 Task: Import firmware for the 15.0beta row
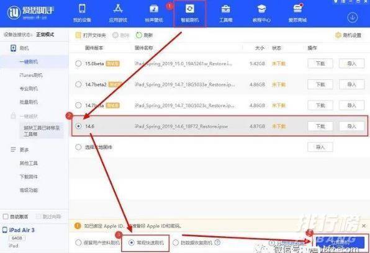tap(351, 63)
